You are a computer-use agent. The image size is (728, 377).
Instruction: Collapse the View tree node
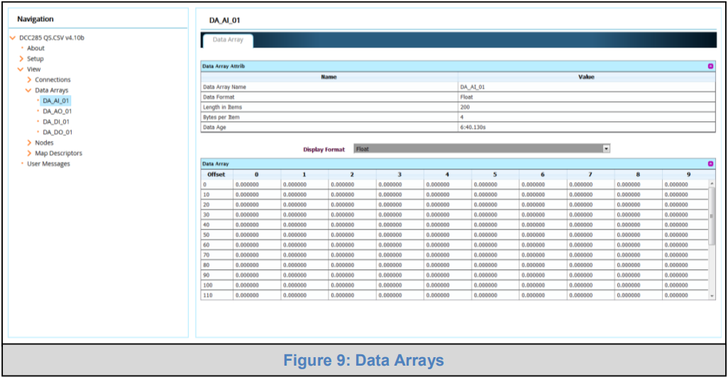pyautogui.click(x=21, y=69)
